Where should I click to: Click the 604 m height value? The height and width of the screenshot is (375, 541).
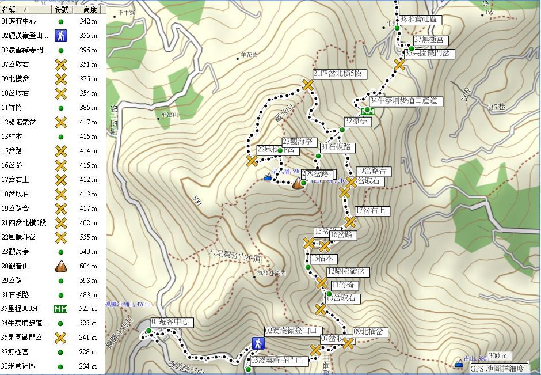[x=88, y=266]
